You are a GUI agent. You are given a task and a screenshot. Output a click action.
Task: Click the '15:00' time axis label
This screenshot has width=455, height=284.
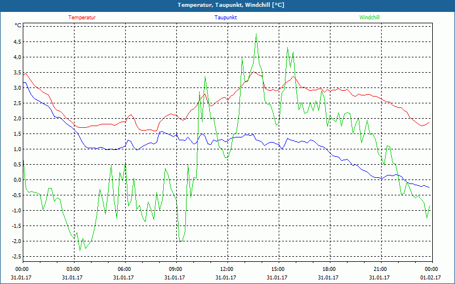tap(279, 269)
